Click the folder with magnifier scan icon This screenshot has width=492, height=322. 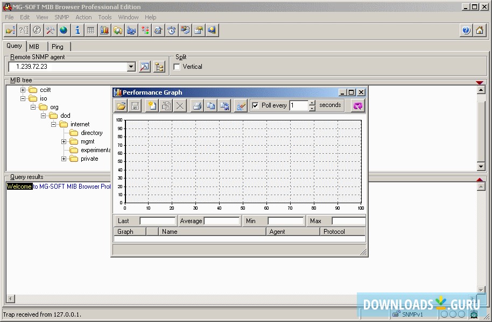[118, 31]
